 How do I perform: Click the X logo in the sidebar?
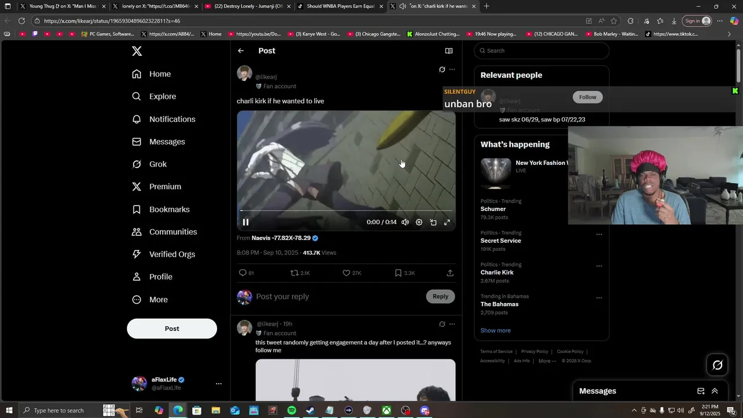click(x=137, y=51)
